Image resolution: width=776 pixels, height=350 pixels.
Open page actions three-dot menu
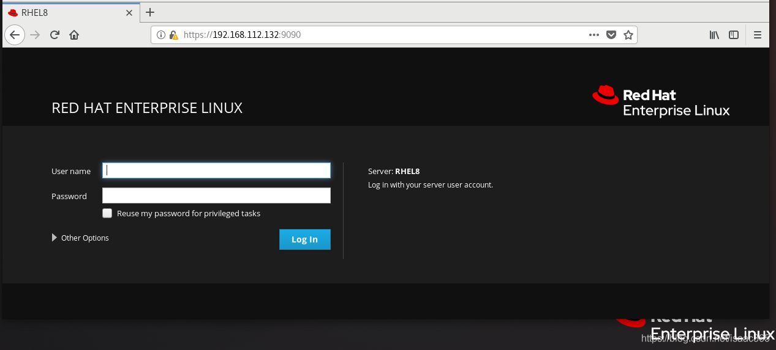tap(593, 35)
